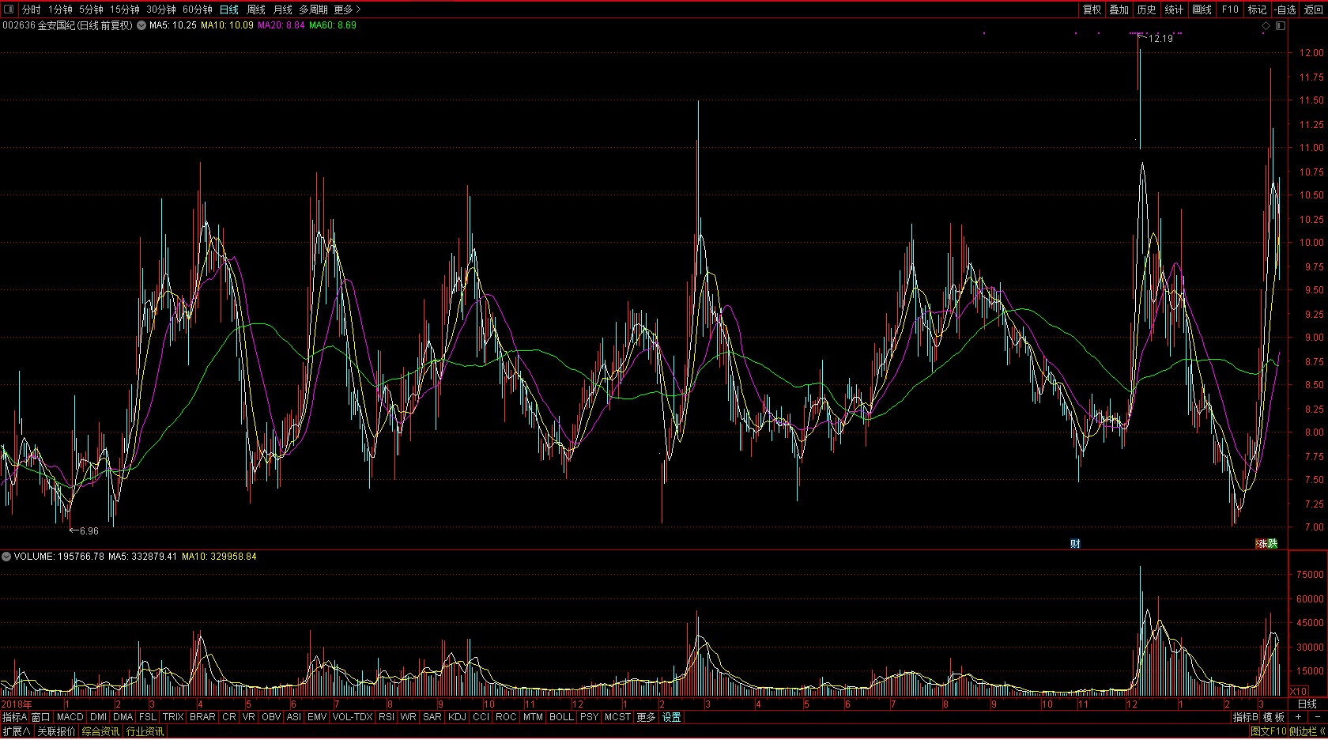Open indicator 设置 settings
This screenshot has width=1328, height=740.
672,717
